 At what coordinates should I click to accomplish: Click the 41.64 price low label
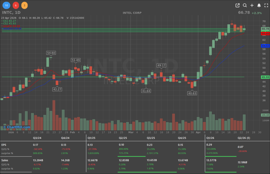(146, 91)
